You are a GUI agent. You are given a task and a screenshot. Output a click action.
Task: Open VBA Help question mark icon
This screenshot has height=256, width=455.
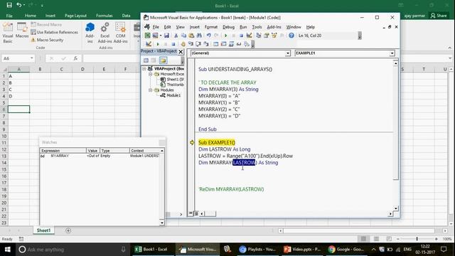[x=291, y=36]
